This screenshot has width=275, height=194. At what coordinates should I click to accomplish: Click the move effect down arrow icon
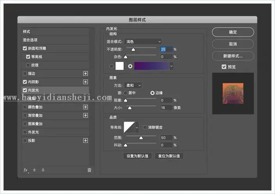(x=43, y=170)
